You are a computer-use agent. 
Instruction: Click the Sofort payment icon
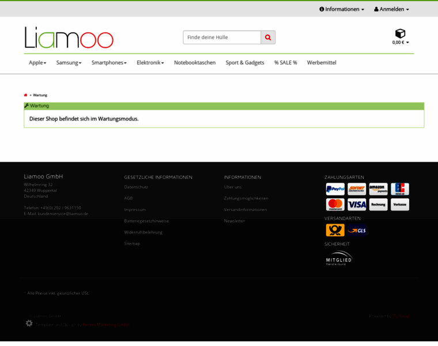click(x=357, y=189)
